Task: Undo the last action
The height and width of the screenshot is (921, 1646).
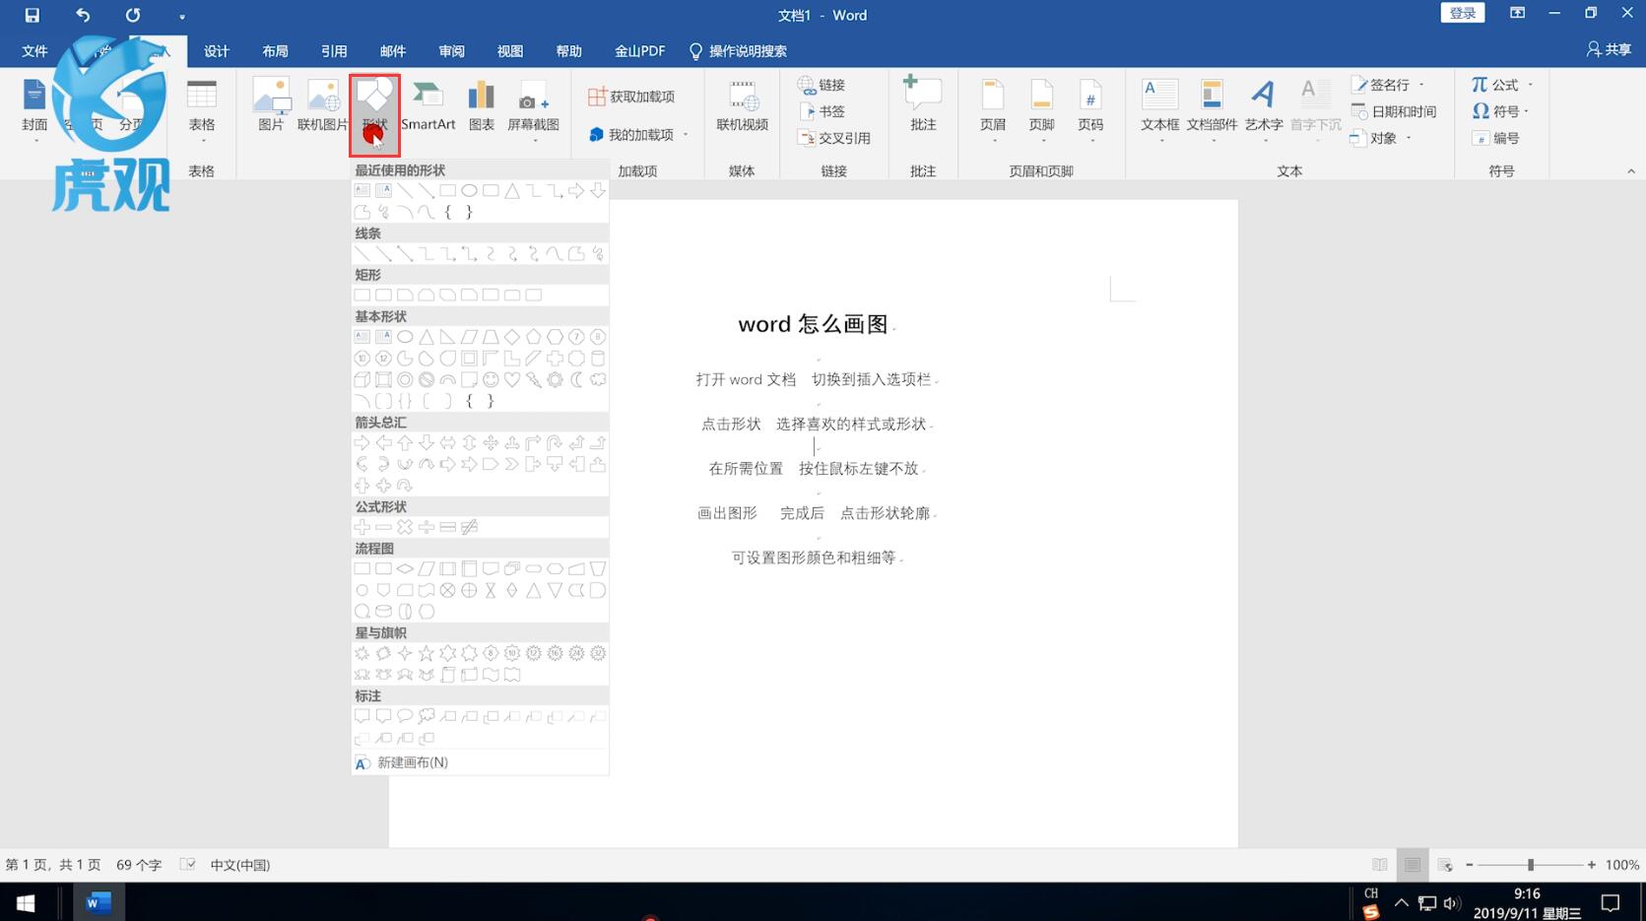Action: tap(83, 15)
